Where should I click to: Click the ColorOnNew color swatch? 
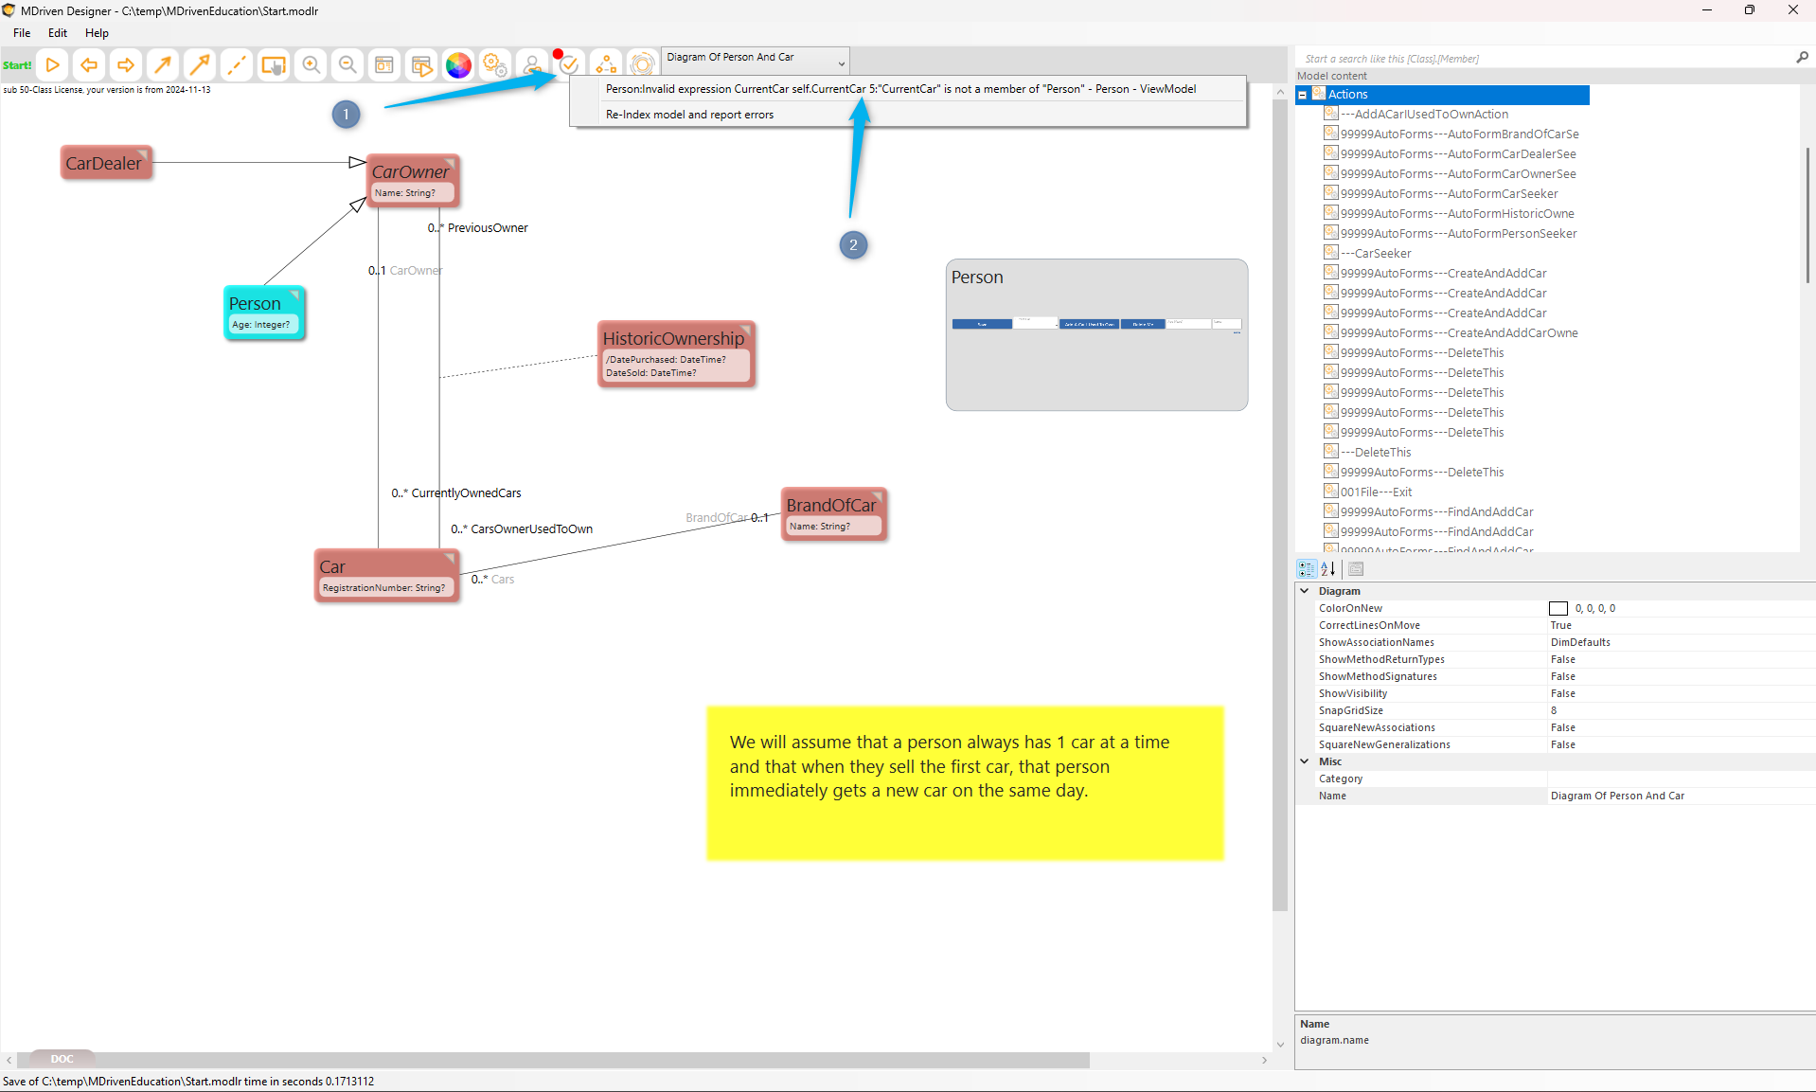[x=1558, y=609]
